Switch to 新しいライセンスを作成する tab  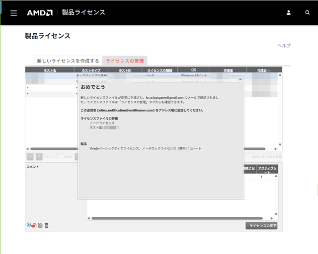pyautogui.click(x=68, y=61)
